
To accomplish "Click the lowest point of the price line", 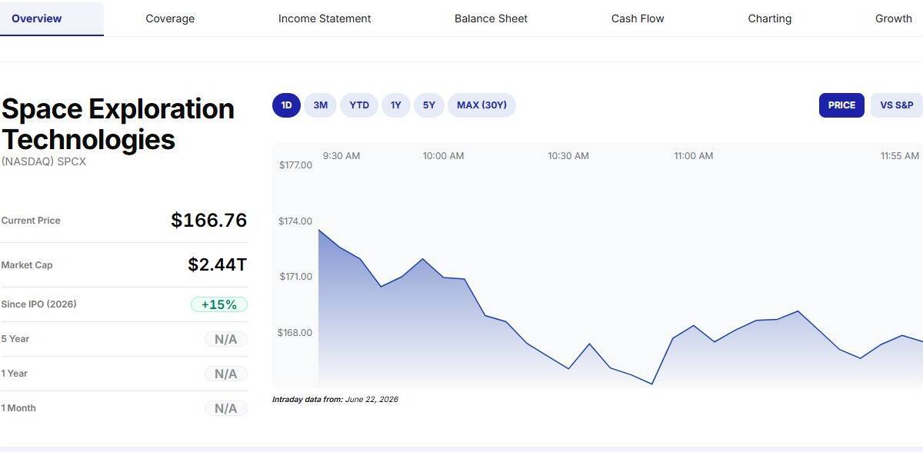I will click(x=651, y=384).
